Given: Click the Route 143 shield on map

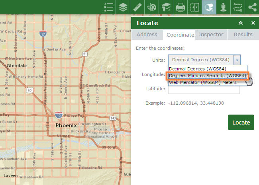Looking at the screenshot, I should [x=113, y=118].
